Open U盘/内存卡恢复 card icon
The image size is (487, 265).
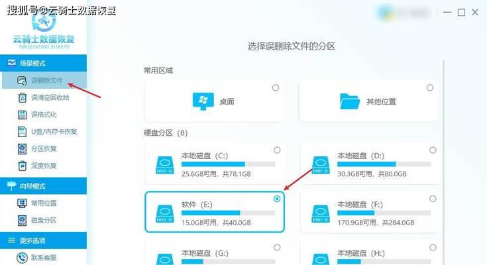(x=22, y=132)
